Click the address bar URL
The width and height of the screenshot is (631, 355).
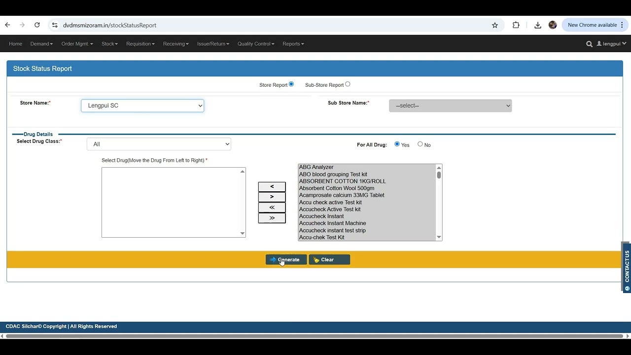coord(109,25)
